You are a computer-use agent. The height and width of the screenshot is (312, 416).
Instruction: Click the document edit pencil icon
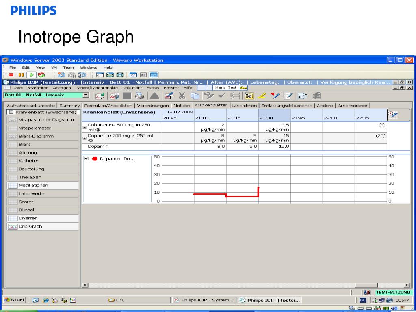click(288, 96)
